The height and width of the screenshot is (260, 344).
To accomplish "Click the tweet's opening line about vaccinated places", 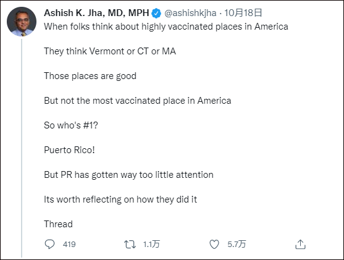I will coord(166,27).
